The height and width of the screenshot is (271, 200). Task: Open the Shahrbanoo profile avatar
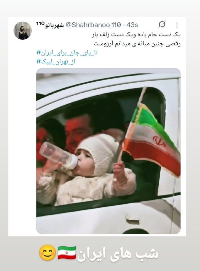(23, 30)
